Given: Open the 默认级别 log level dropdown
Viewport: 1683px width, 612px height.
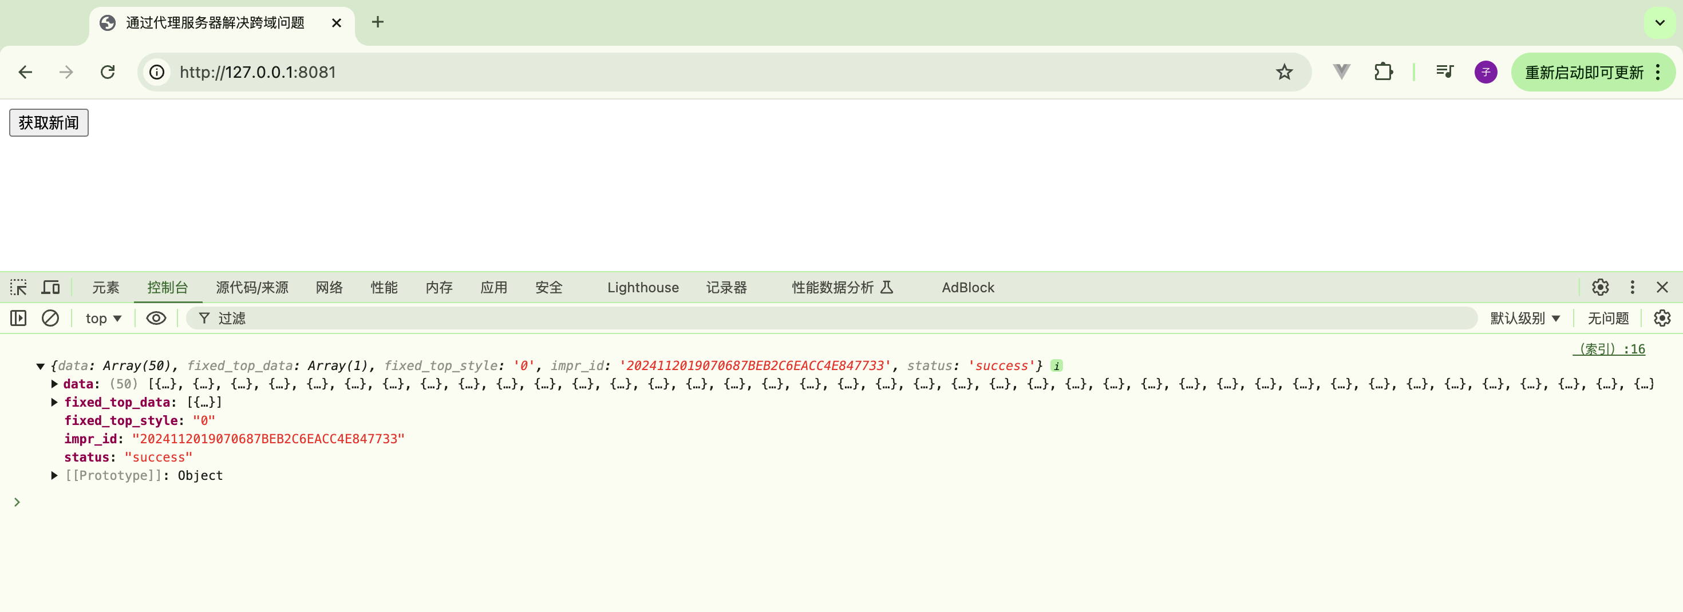Looking at the screenshot, I should pyautogui.click(x=1525, y=318).
